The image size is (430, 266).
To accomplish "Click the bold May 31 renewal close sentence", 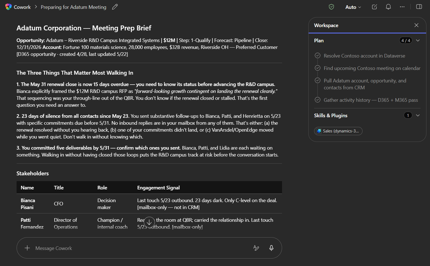I will click(x=146, y=84).
